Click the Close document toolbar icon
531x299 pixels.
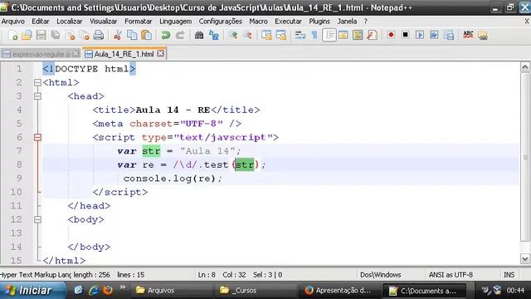click(x=70, y=35)
